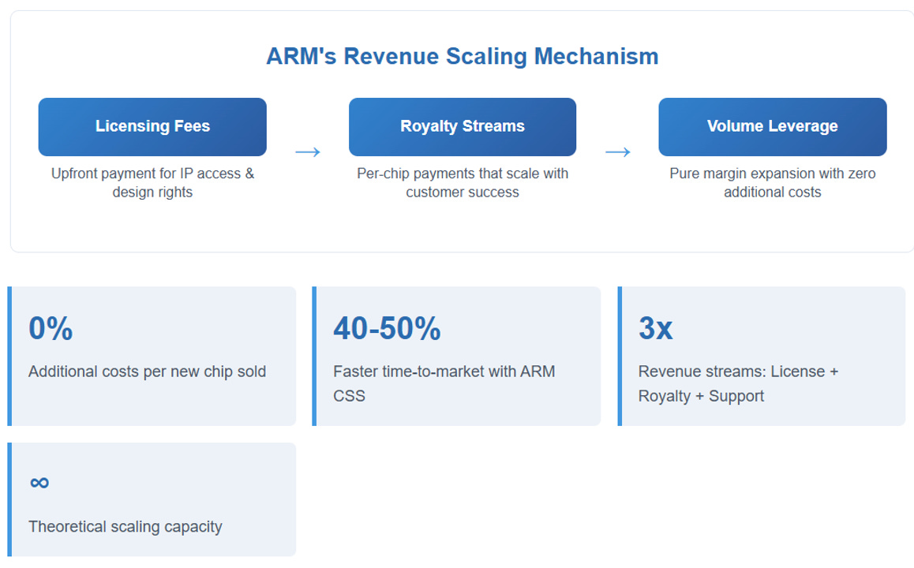Click the Royalty Streams box
Screen dimensions: 914x568
(x=463, y=126)
